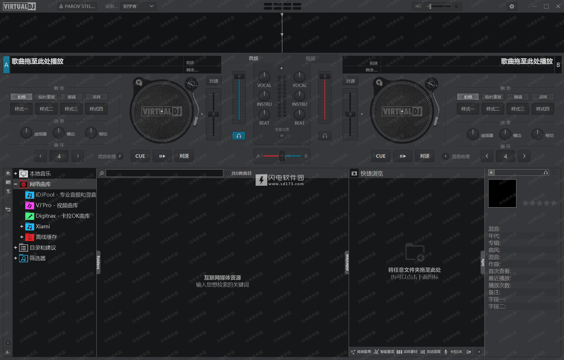This screenshot has height=360, width=564.
Task: Click the master volume speaker icon
Action: [x=418, y=6]
